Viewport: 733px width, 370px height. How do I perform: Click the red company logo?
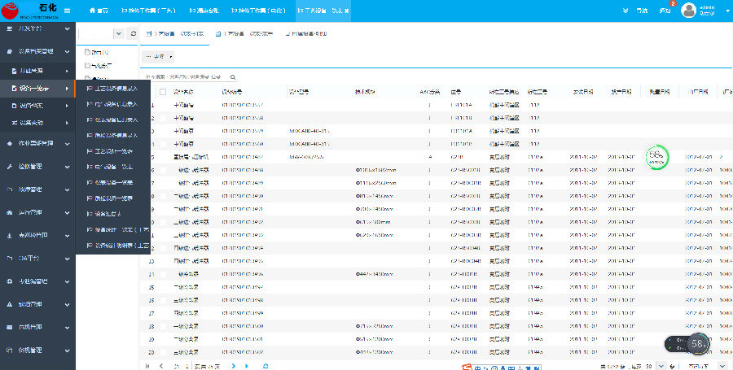point(9,11)
